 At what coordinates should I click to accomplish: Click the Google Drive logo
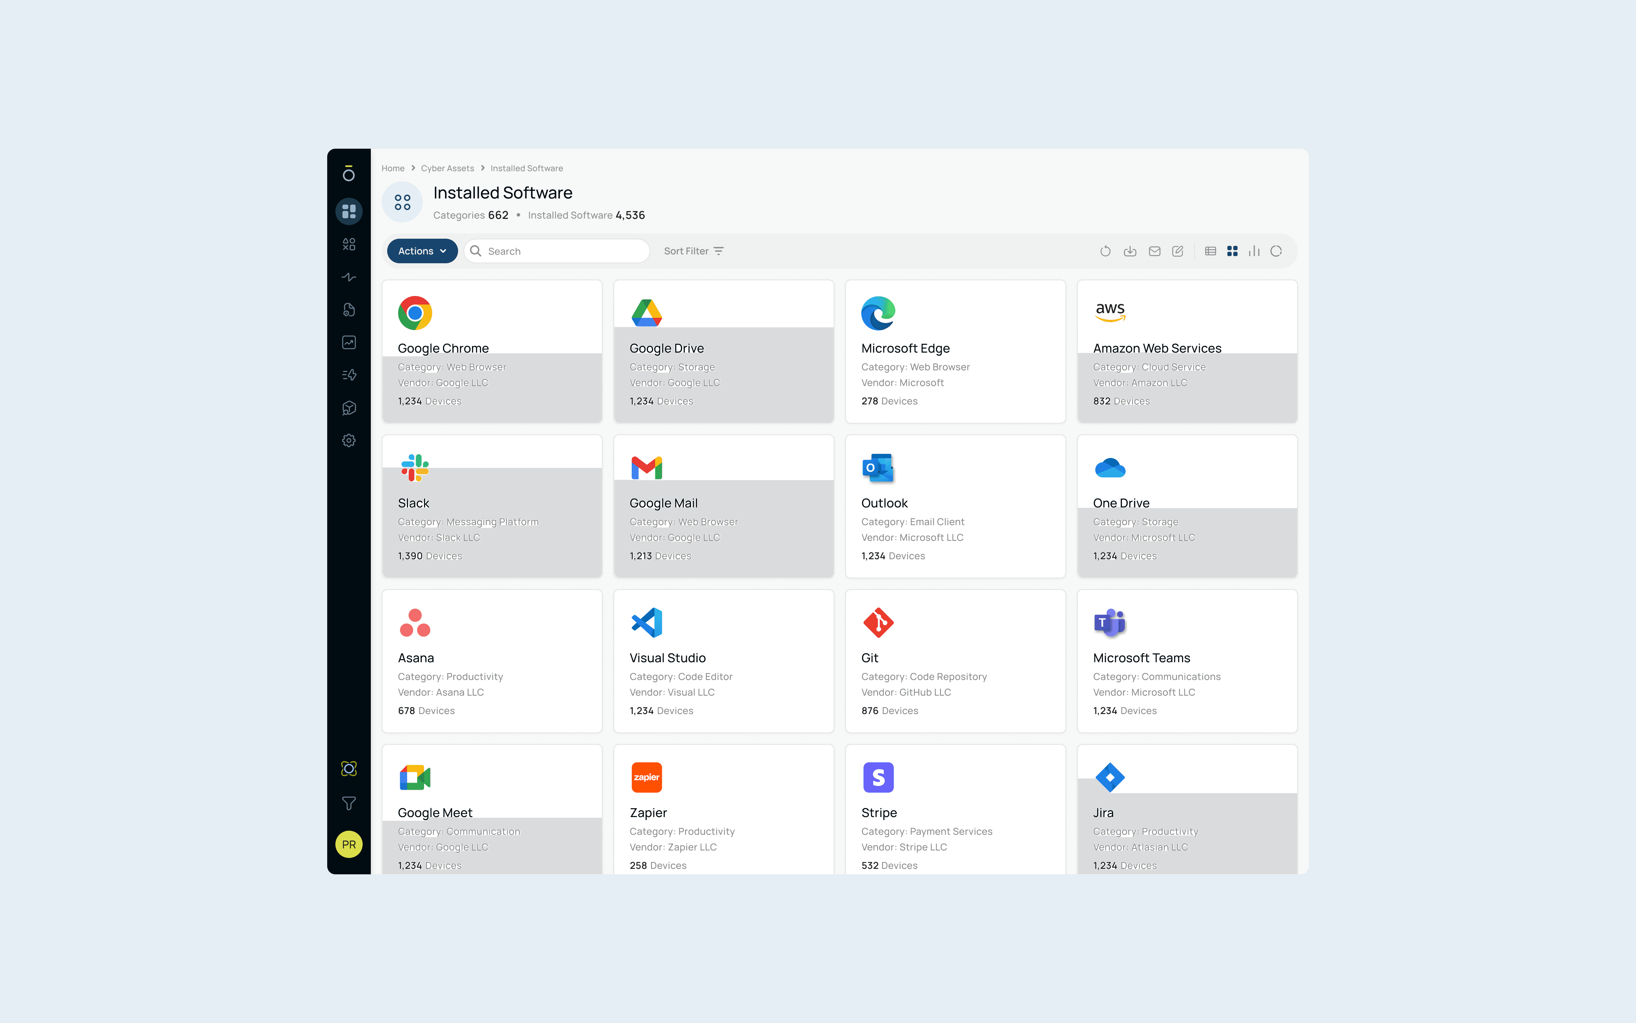[x=647, y=313]
